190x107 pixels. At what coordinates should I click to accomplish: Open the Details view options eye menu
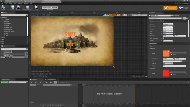click(187, 18)
